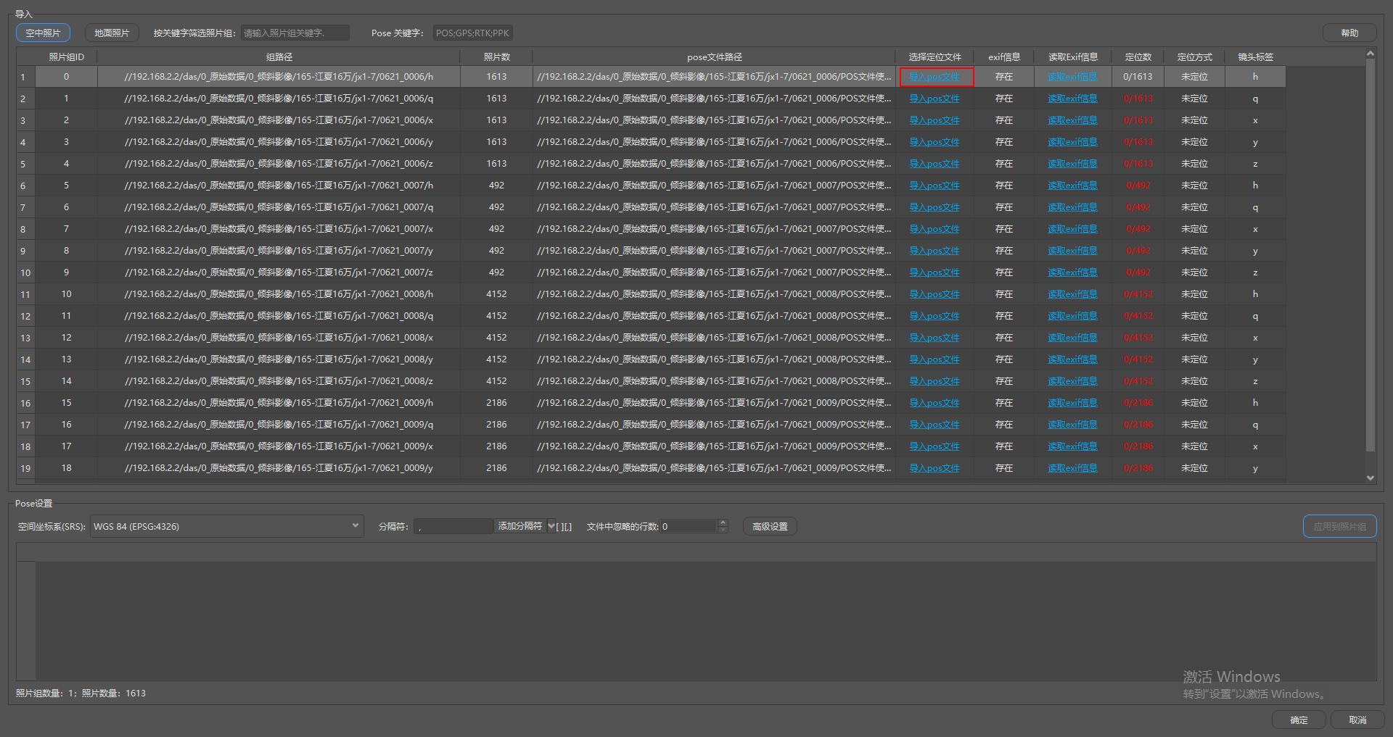This screenshot has height=737, width=1393.
Task: Open the 帮助 help button
Action: [x=1349, y=33]
